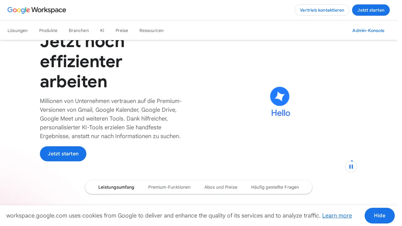Image resolution: width=402 pixels, height=226 pixels.
Task: Open the Branchen menu
Action: click(79, 30)
